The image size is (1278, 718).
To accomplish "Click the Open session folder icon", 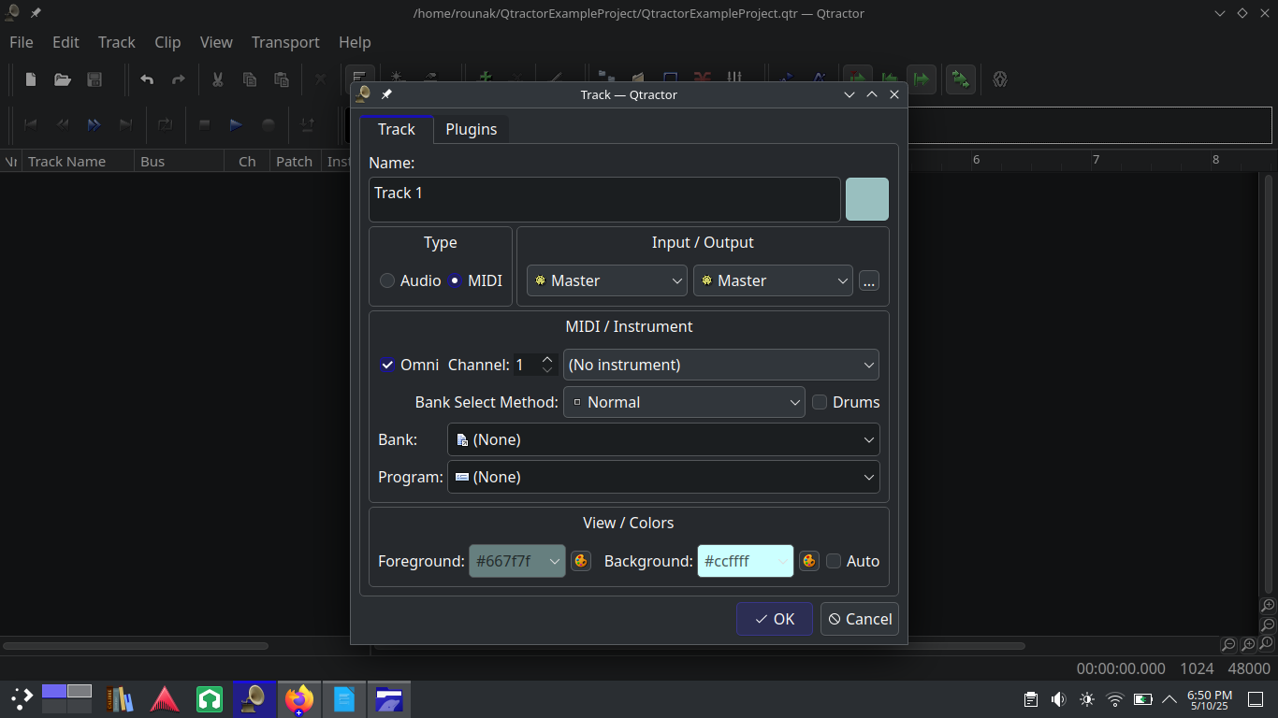I will tap(63, 79).
